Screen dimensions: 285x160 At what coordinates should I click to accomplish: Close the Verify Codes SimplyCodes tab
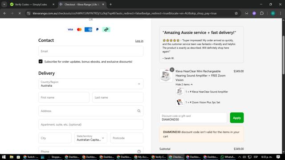(53, 4)
